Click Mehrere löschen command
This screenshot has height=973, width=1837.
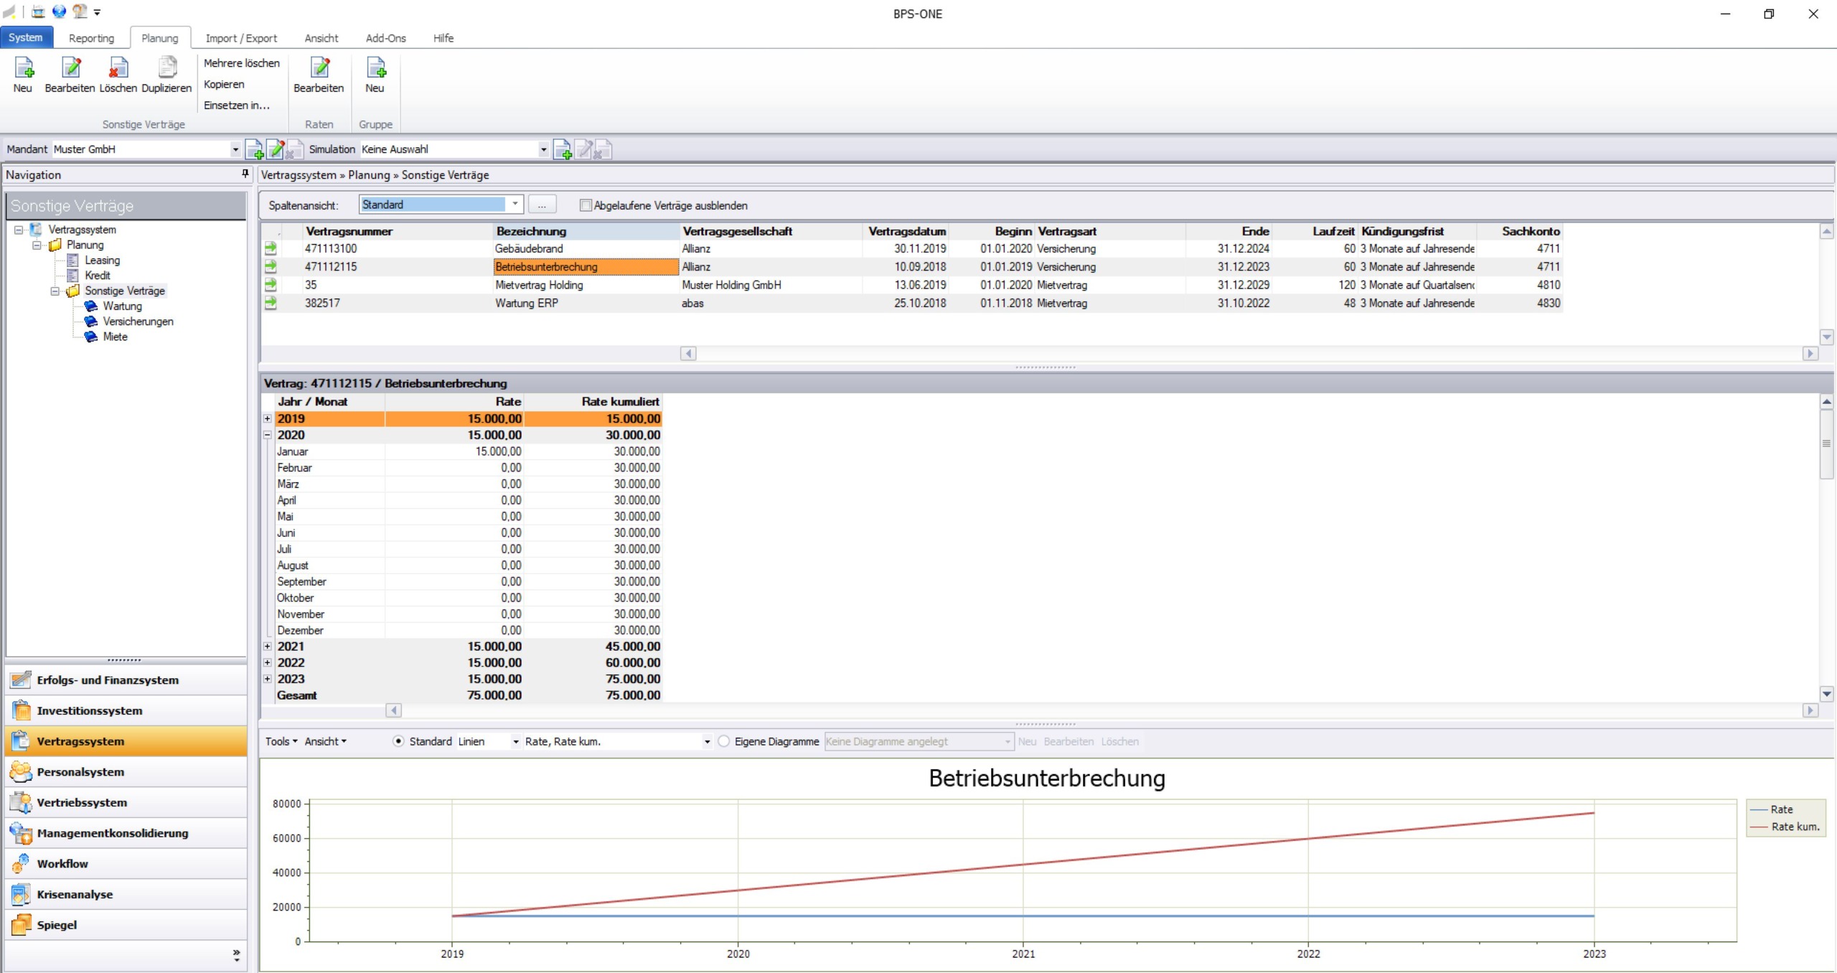[242, 63]
